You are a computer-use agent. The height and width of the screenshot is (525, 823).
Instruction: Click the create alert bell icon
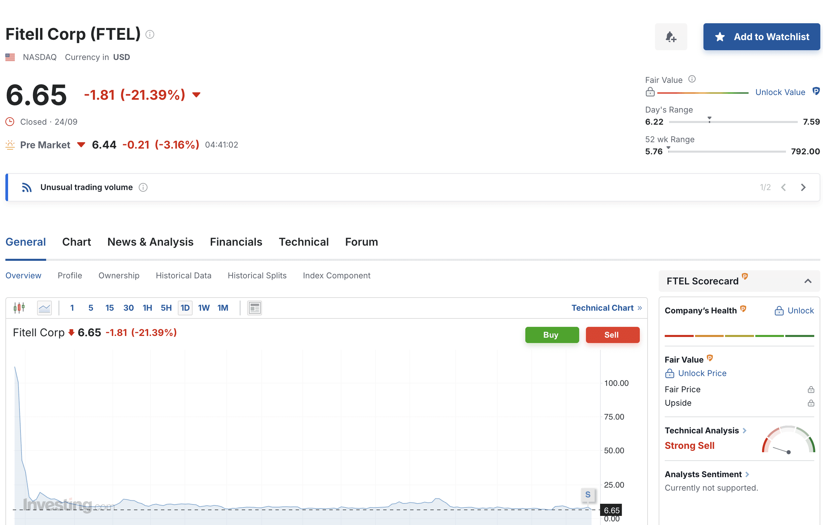point(670,37)
